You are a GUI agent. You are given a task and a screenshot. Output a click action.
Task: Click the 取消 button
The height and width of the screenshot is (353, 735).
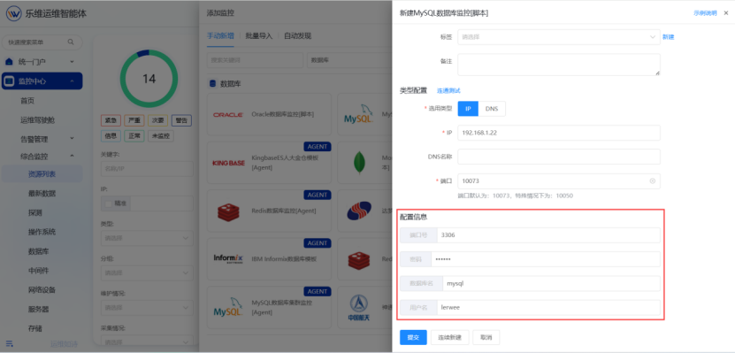(x=486, y=337)
